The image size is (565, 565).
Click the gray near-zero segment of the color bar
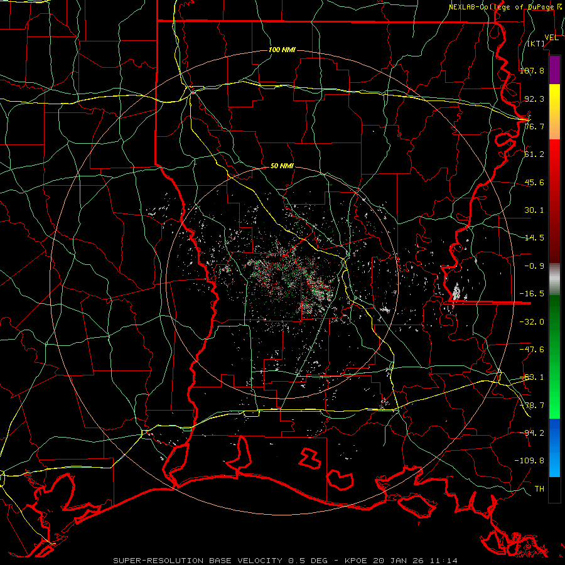click(554, 279)
